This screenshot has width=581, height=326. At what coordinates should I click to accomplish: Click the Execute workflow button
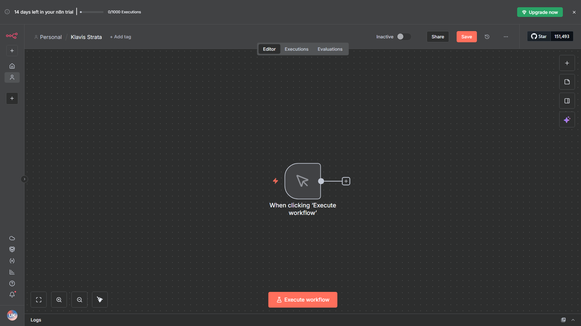[303, 299]
